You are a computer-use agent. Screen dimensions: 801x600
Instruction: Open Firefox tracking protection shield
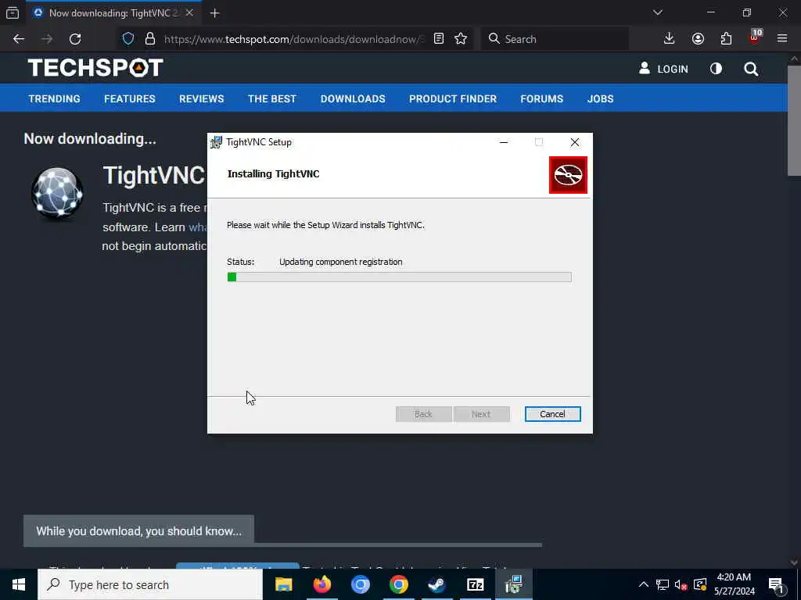tap(128, 39)
